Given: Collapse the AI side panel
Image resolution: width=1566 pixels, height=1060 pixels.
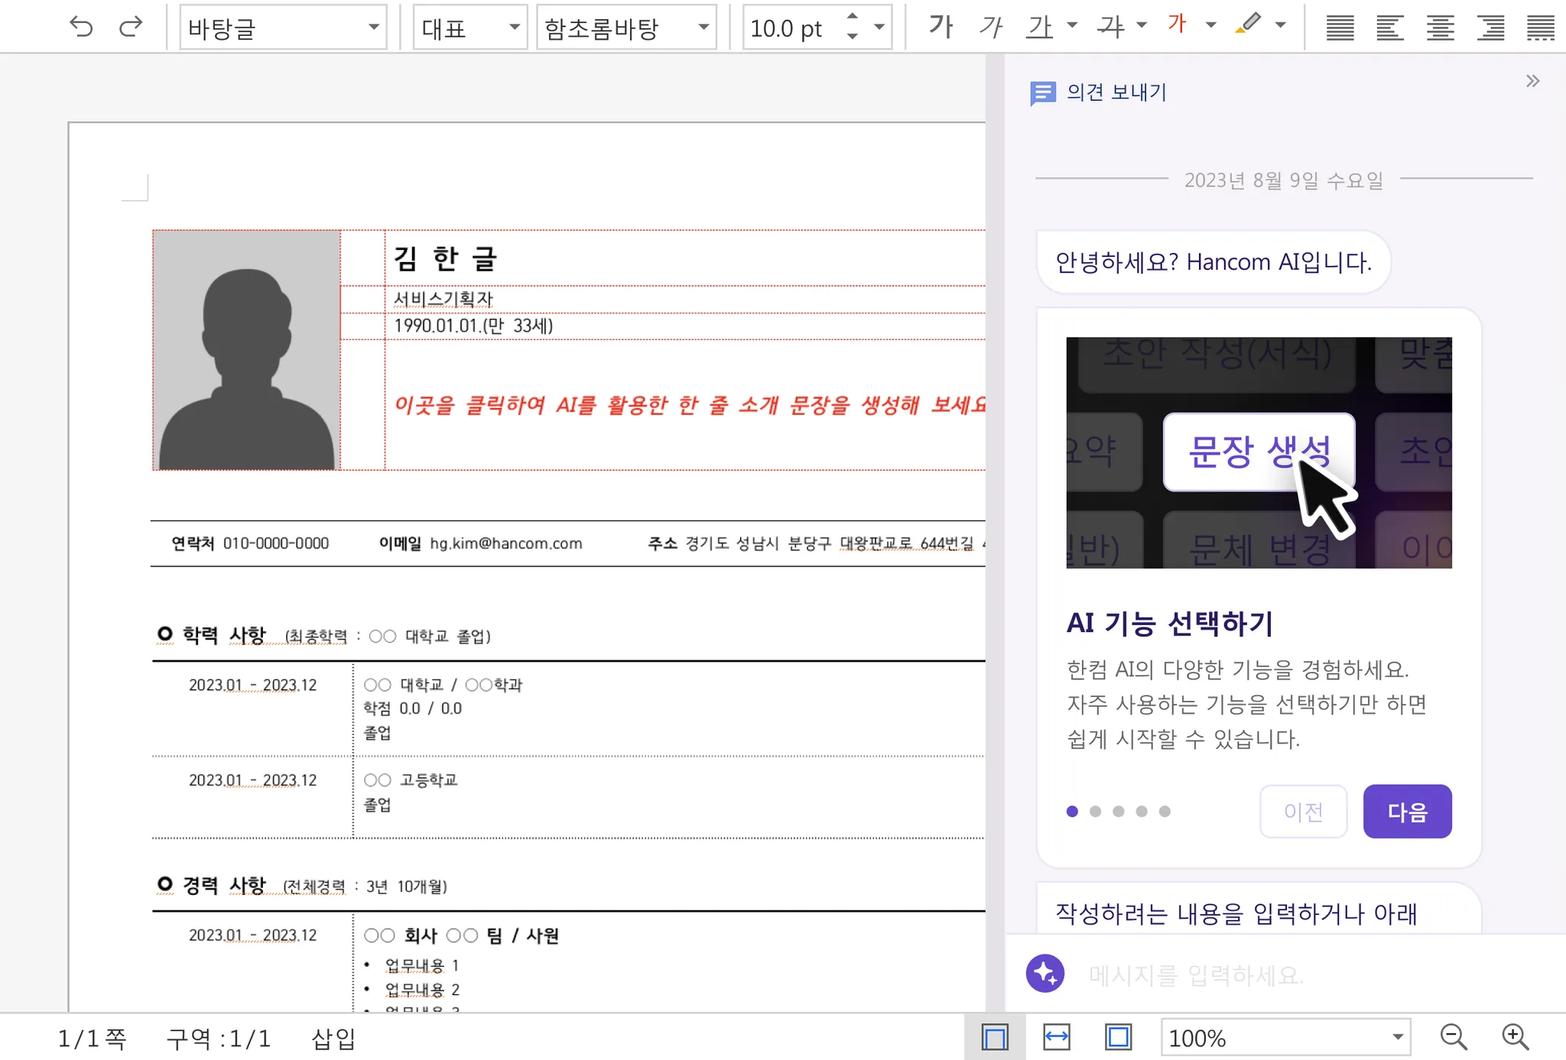Looking at the screenshot, I should point(1532,81).
